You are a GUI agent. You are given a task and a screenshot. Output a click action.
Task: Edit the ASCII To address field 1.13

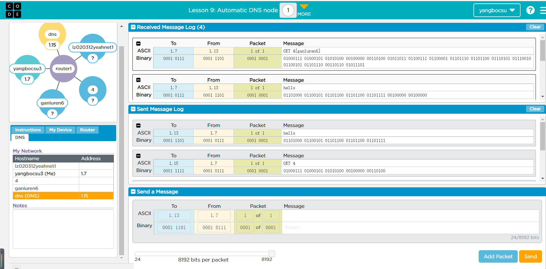174,215
